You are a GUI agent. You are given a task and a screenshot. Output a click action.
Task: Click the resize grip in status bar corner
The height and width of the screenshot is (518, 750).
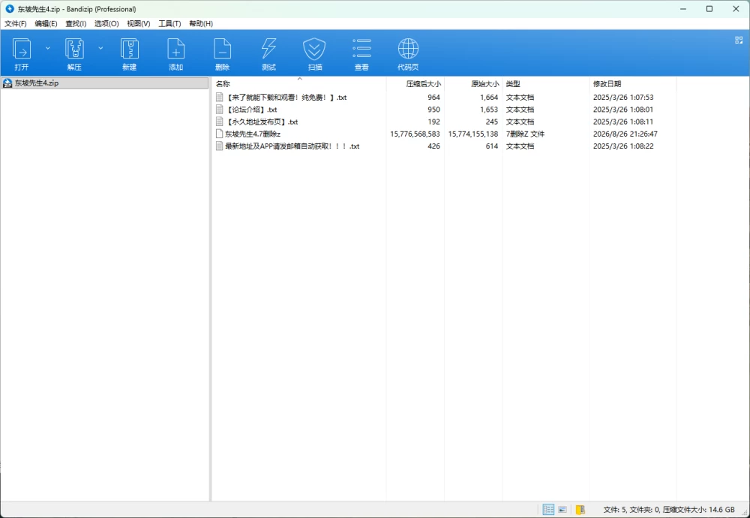(x=745, y=512)
